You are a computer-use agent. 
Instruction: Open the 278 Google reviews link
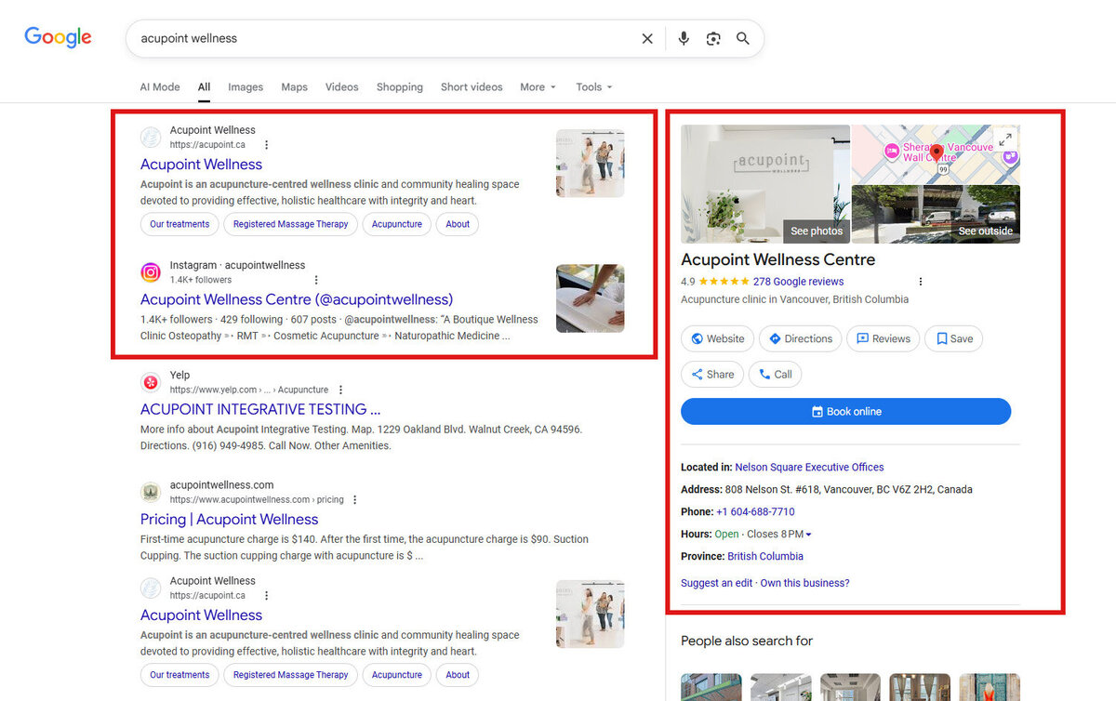798,282
